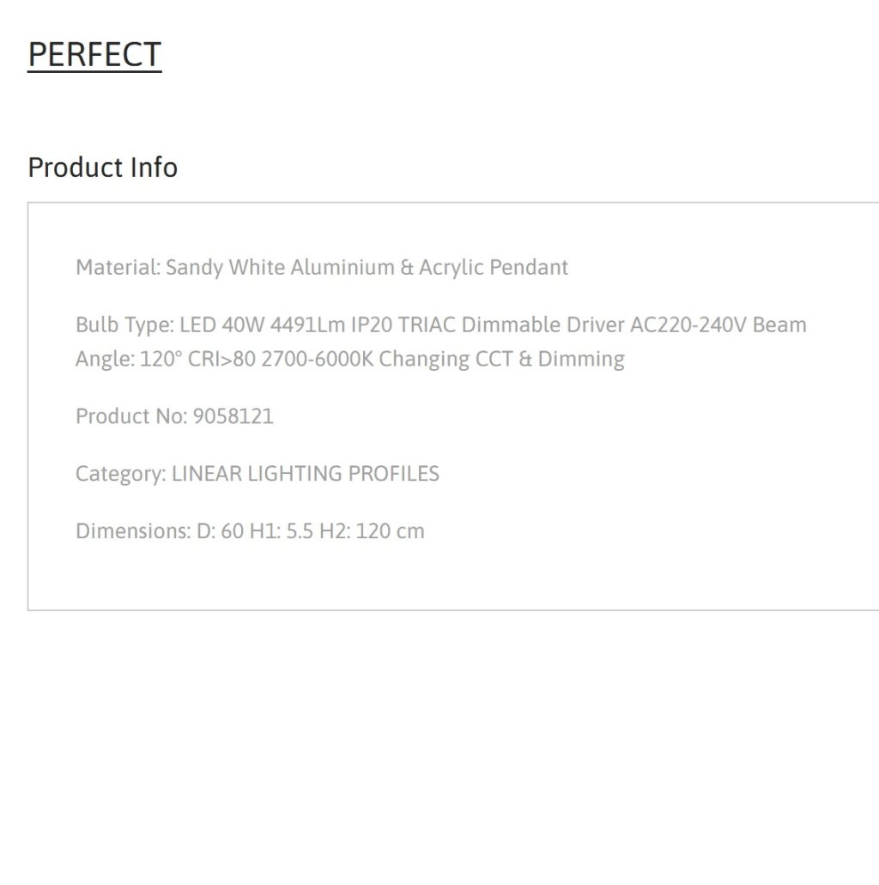
Task: Click the TRIAC Dimmable Driver text
Action: (512, 324)
